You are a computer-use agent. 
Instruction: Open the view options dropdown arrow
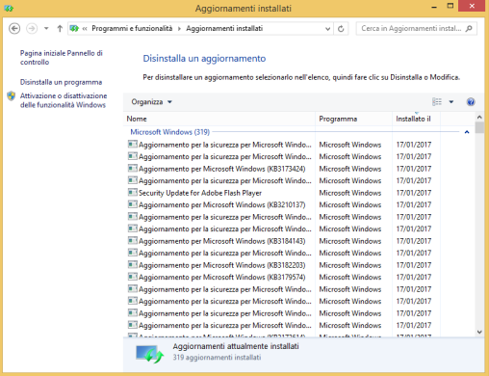coord(451,102)
